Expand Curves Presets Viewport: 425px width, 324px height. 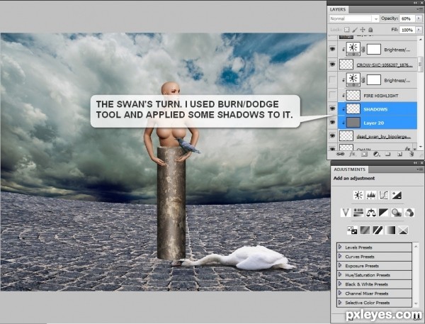tap(340, 256)
